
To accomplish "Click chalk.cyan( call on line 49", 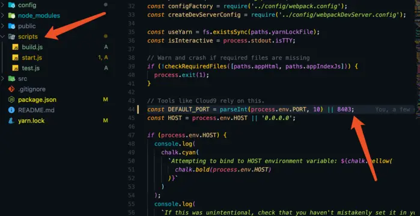I will [x=180, y=152].
